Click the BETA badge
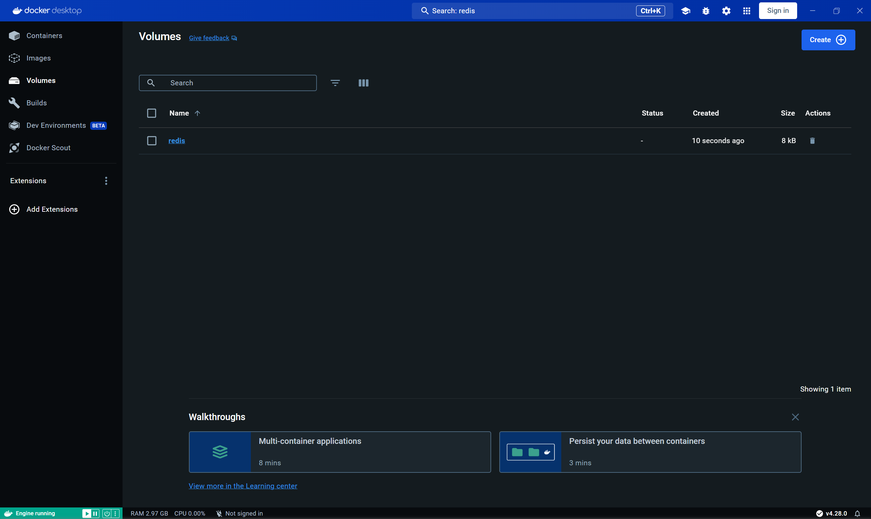 (98, 125)
